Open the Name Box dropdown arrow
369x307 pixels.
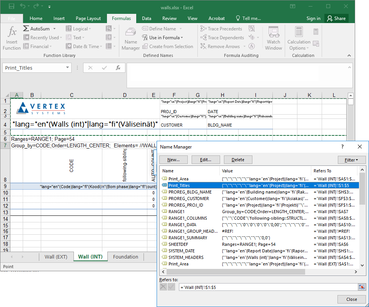click(68, 68)
